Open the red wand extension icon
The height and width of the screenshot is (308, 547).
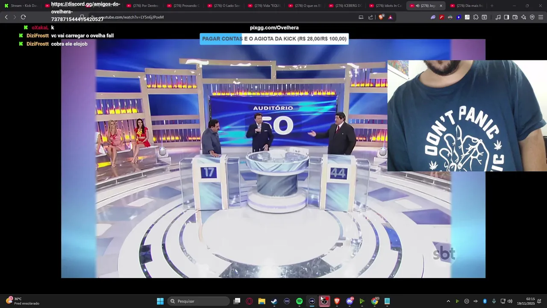tap(441, 17)
